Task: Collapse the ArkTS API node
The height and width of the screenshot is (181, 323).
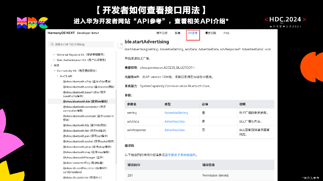Action: (57, 76)
